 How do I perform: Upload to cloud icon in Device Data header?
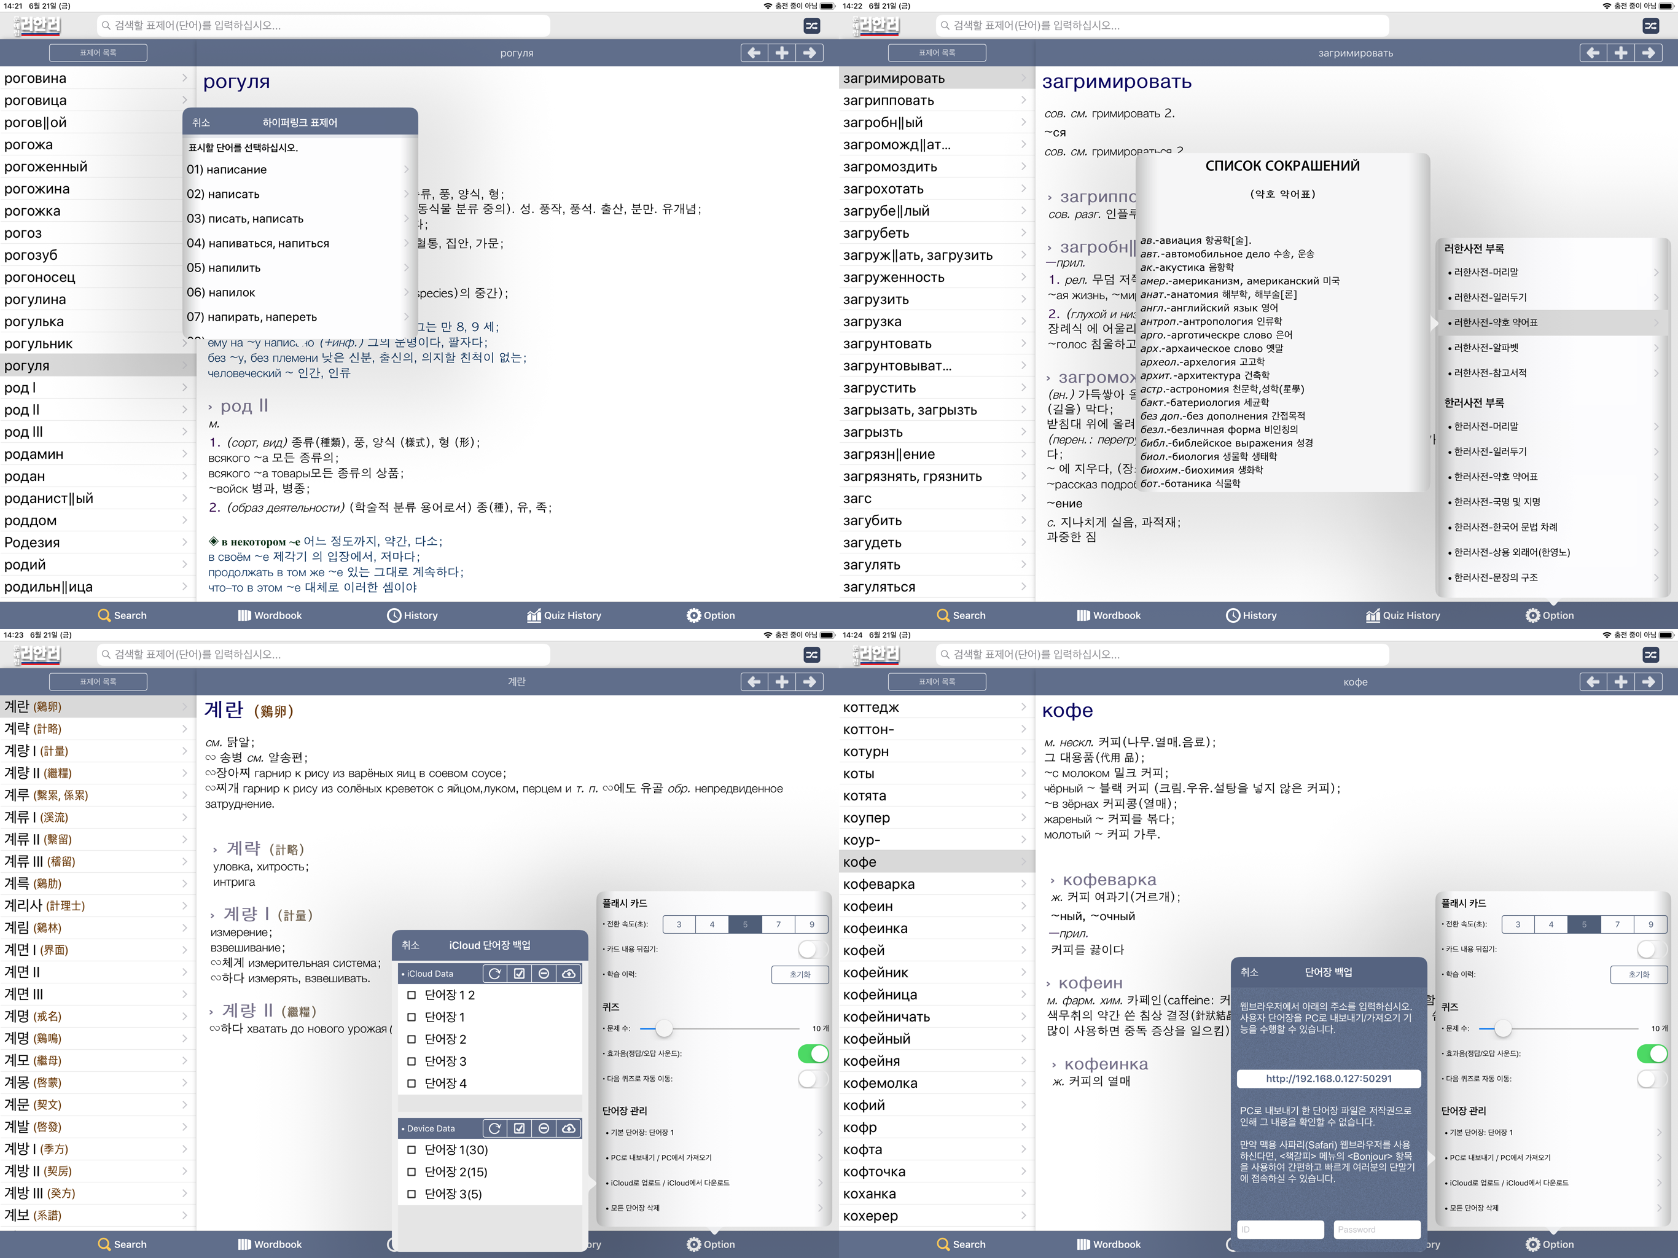point(569,1128)
